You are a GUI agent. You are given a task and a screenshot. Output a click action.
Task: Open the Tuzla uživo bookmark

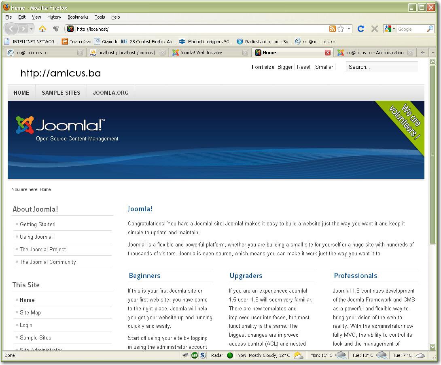click(76, 42)
